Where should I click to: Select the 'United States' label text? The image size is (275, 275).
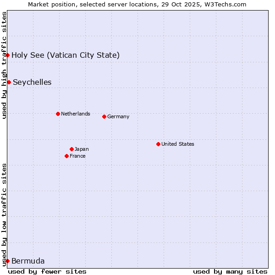tap(177, 144)
